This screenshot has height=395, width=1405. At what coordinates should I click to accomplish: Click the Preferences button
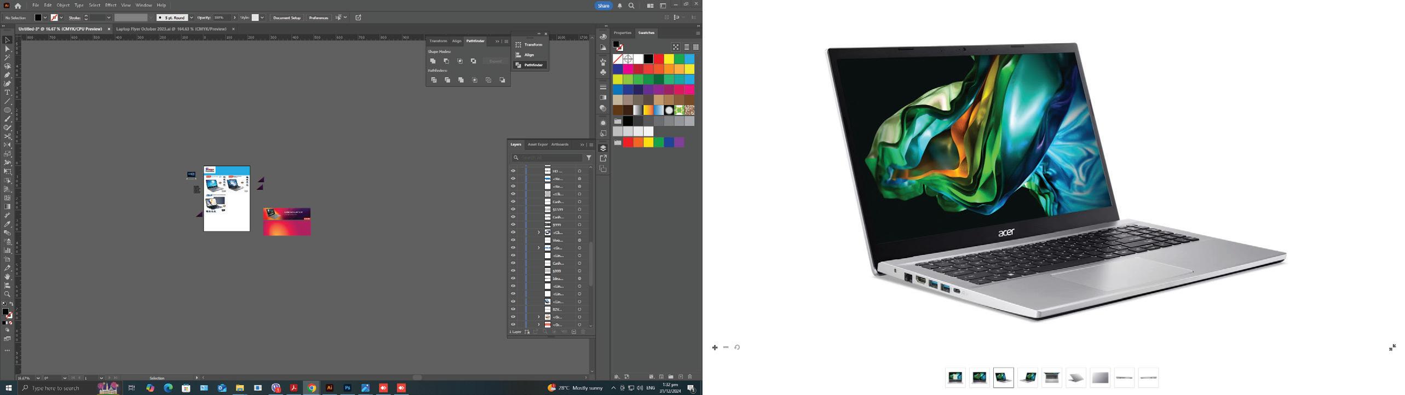319,18
